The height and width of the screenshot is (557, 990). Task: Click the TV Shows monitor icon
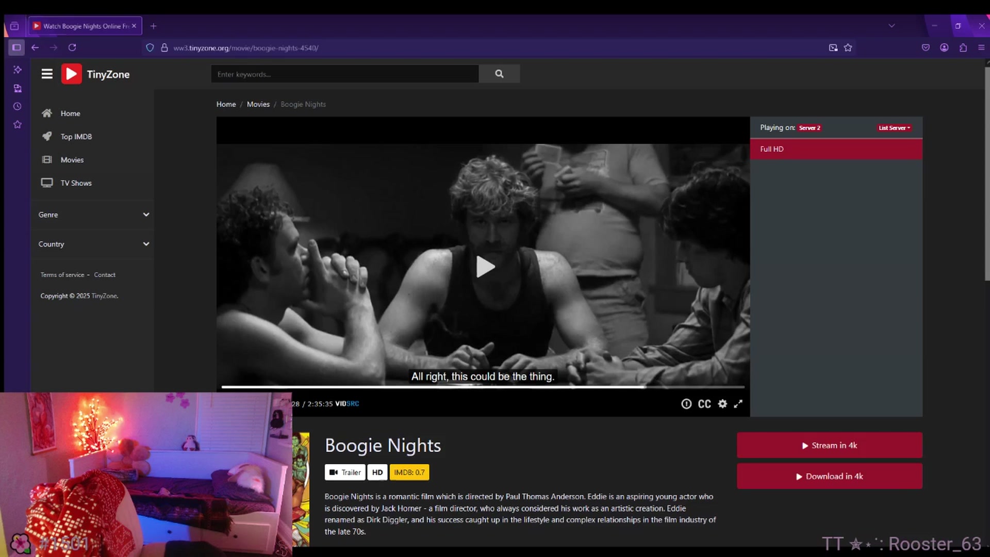pos(47,183)
